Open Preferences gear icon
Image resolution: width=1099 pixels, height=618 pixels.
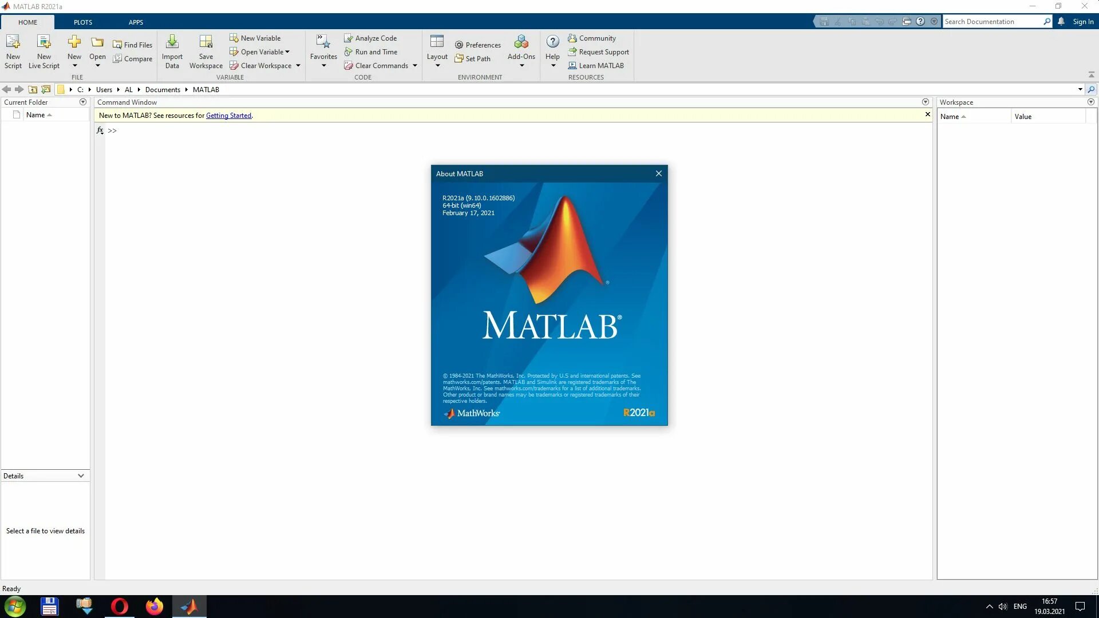(458, 45)
